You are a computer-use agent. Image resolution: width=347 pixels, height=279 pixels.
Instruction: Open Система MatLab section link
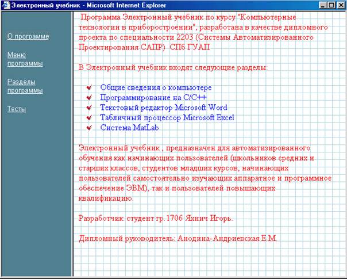(129, 128)
